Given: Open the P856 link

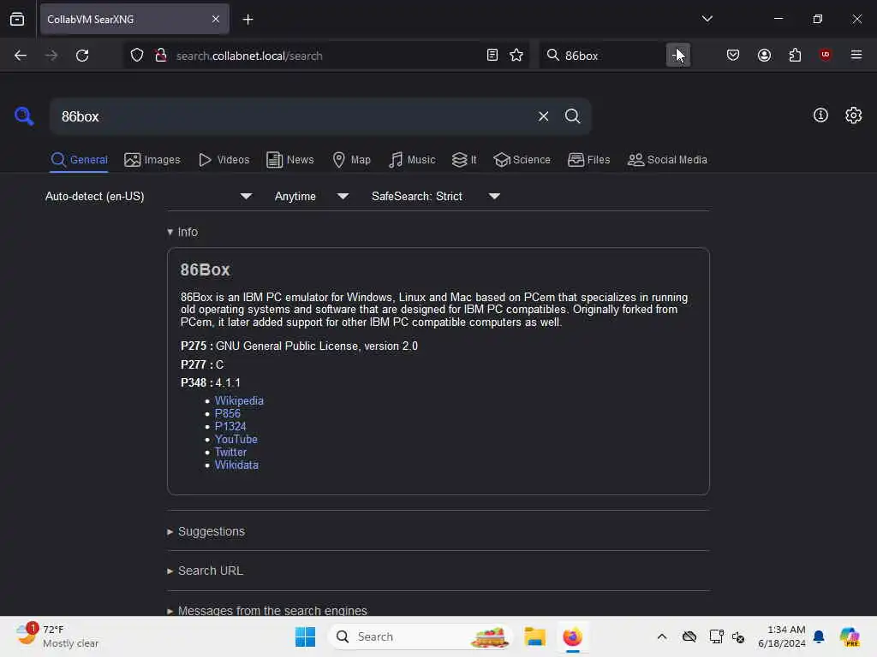Looking at the screenshot, I should (228, 413).
